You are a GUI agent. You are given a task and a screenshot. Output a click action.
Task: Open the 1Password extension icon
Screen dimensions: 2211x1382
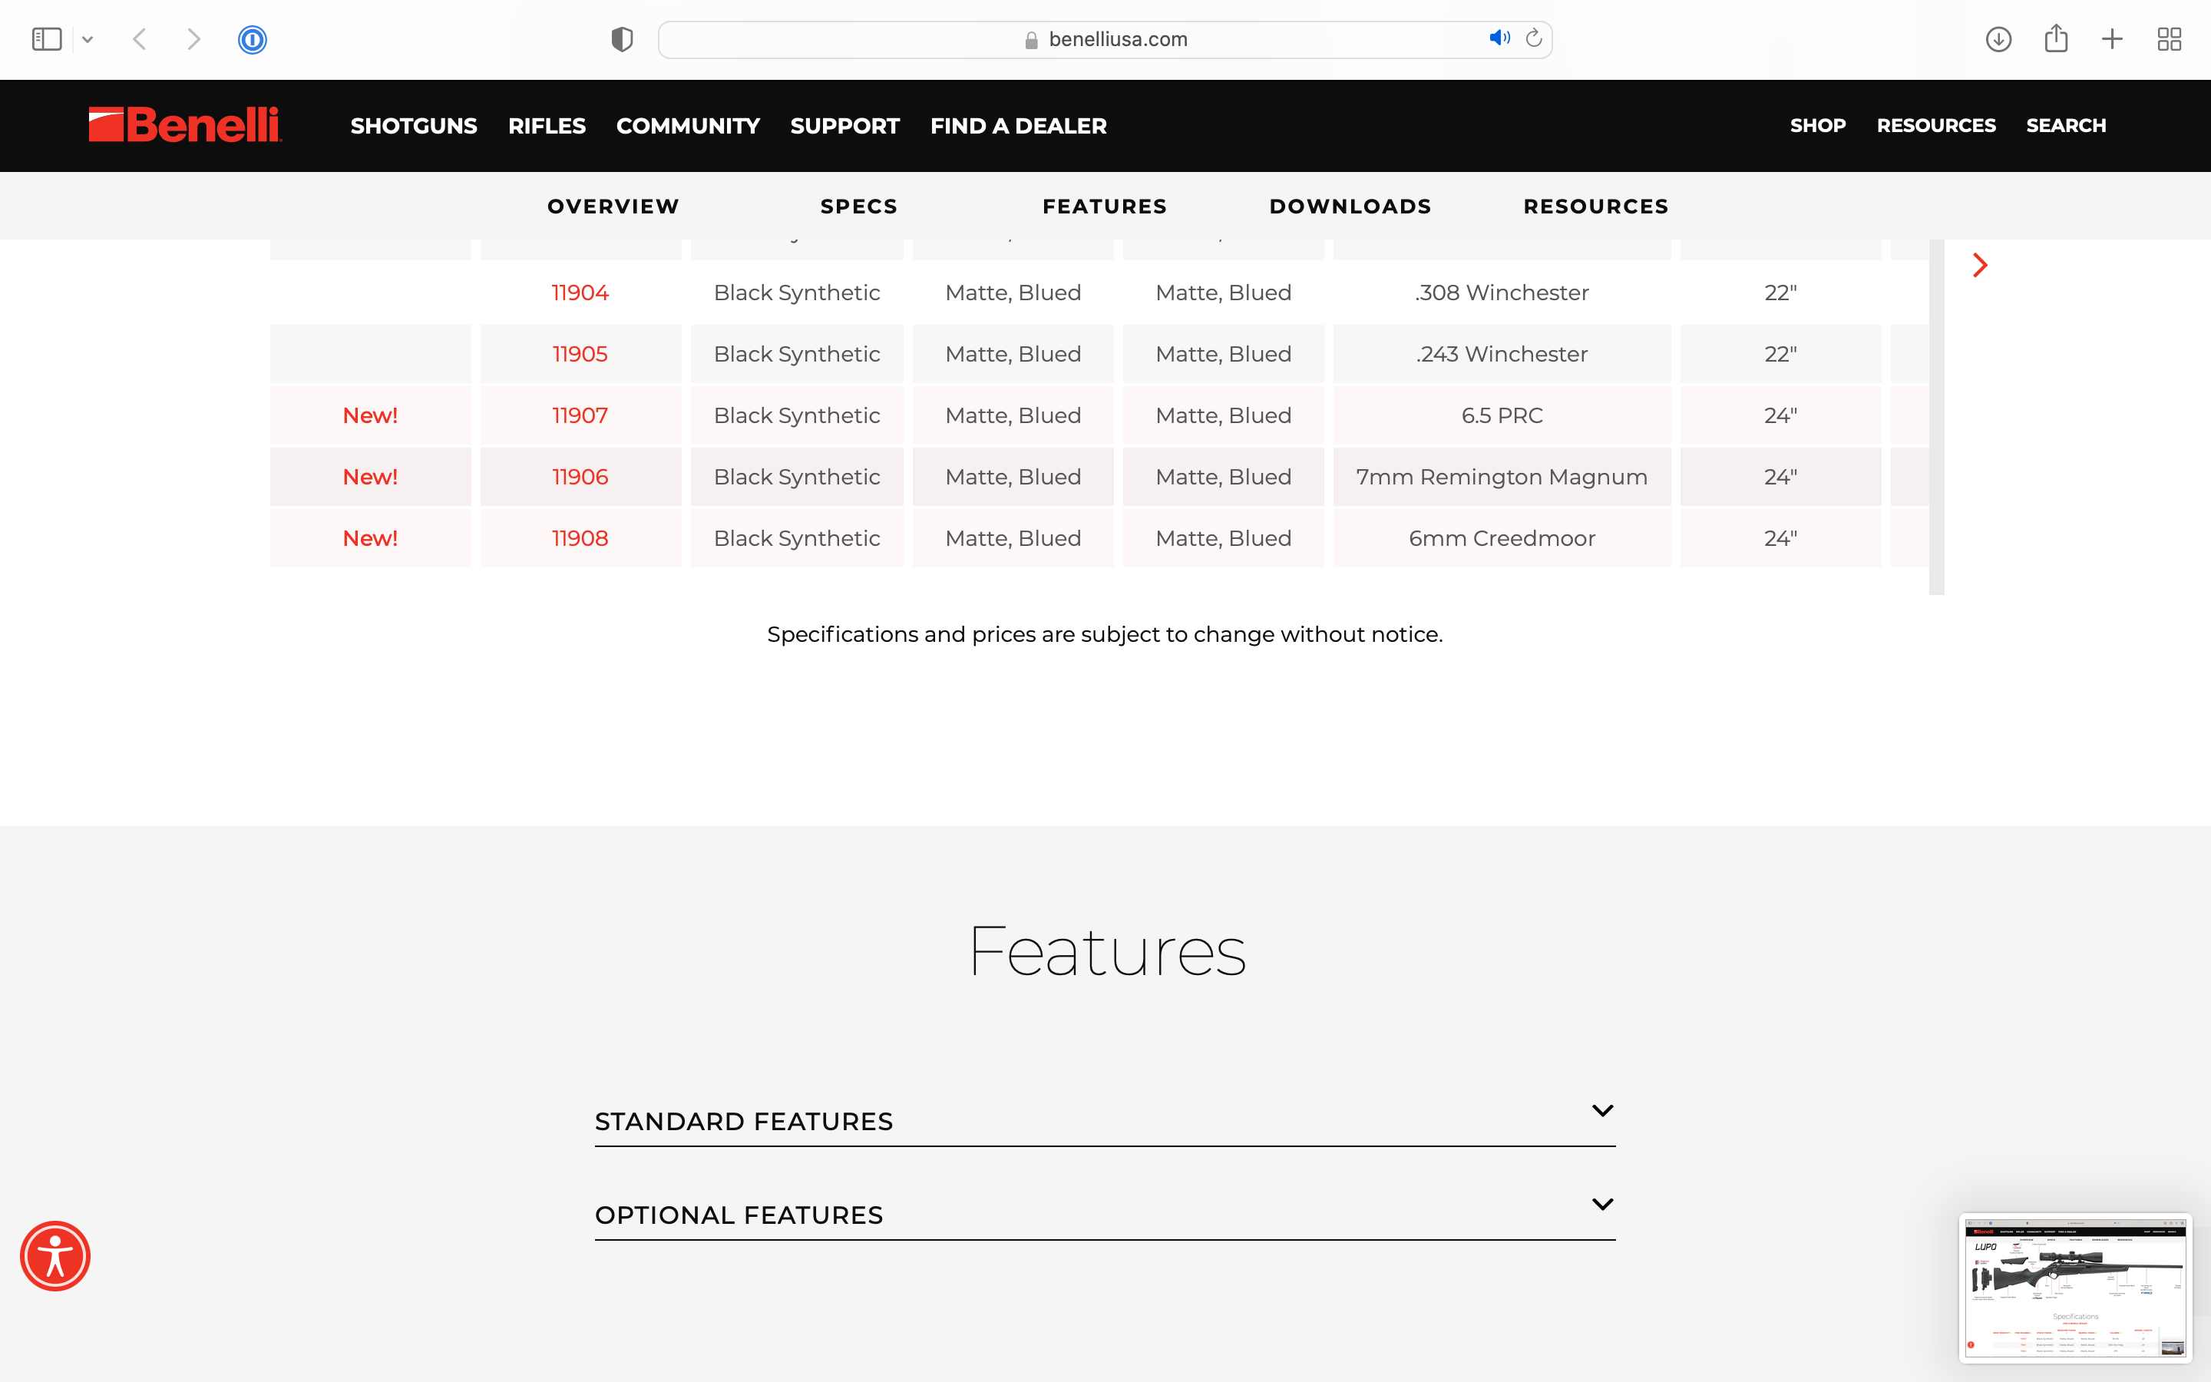coord(252,39)
